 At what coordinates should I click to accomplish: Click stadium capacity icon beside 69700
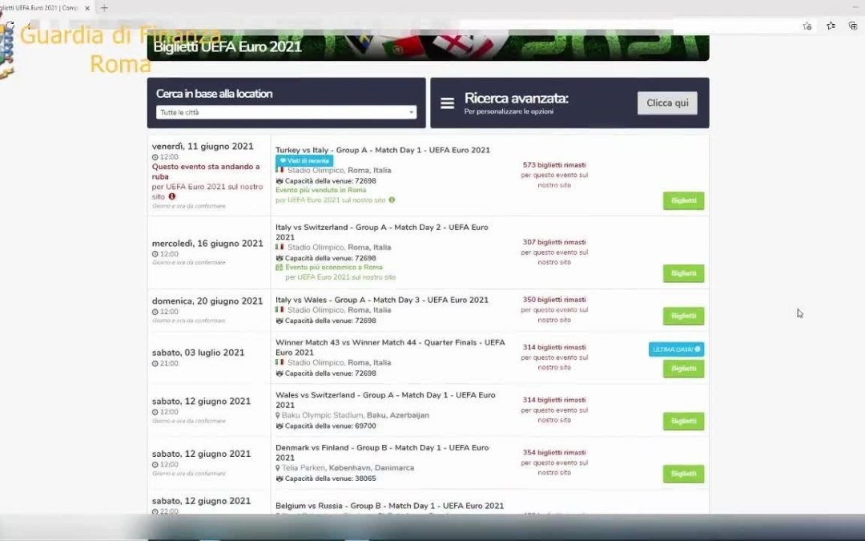pos(280,426)
